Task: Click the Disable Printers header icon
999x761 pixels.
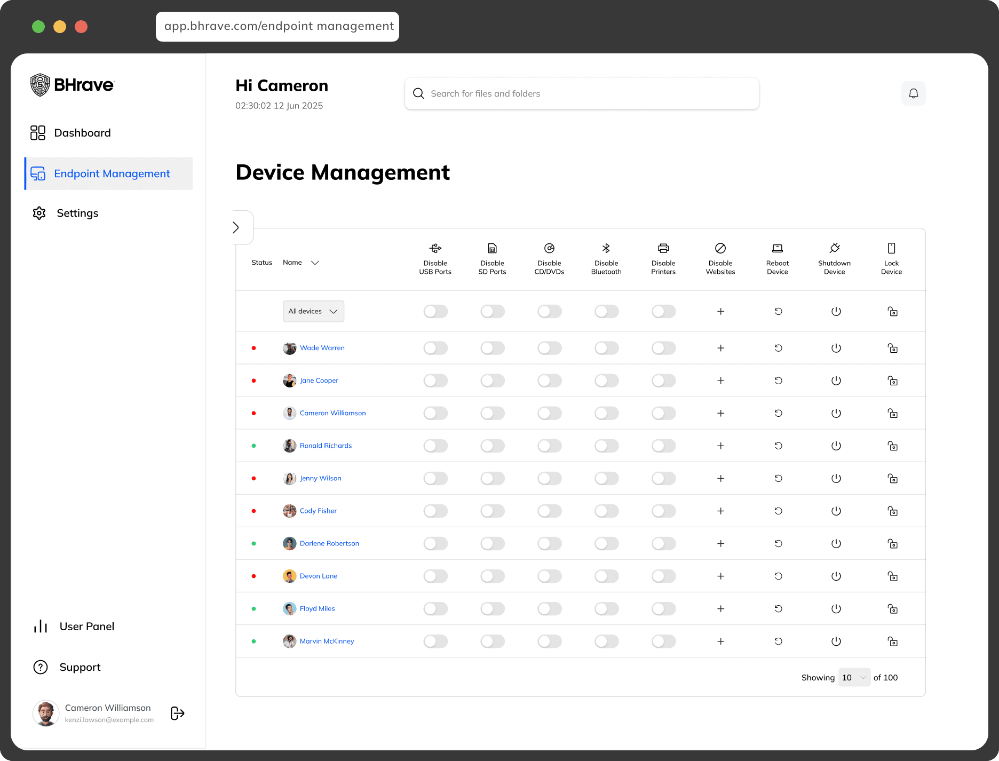Action: tap(663, 248)
